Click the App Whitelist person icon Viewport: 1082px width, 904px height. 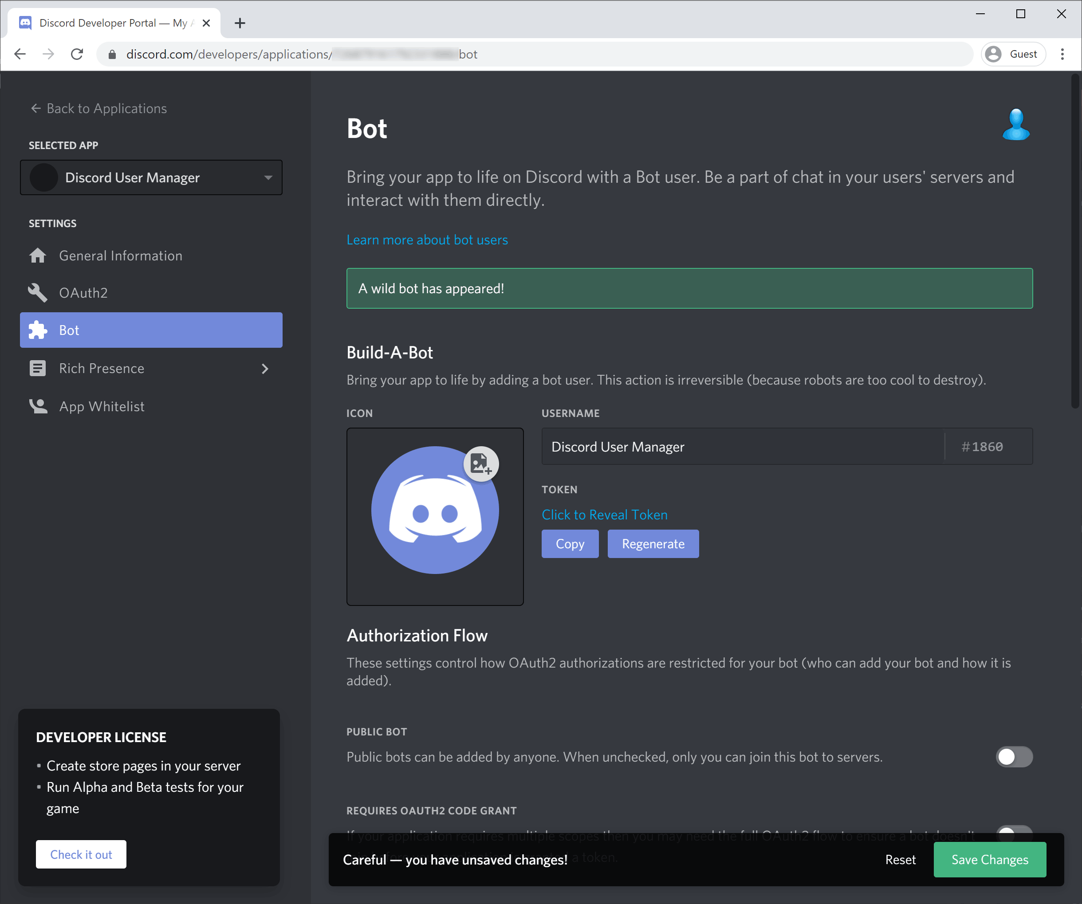(38, 406)
